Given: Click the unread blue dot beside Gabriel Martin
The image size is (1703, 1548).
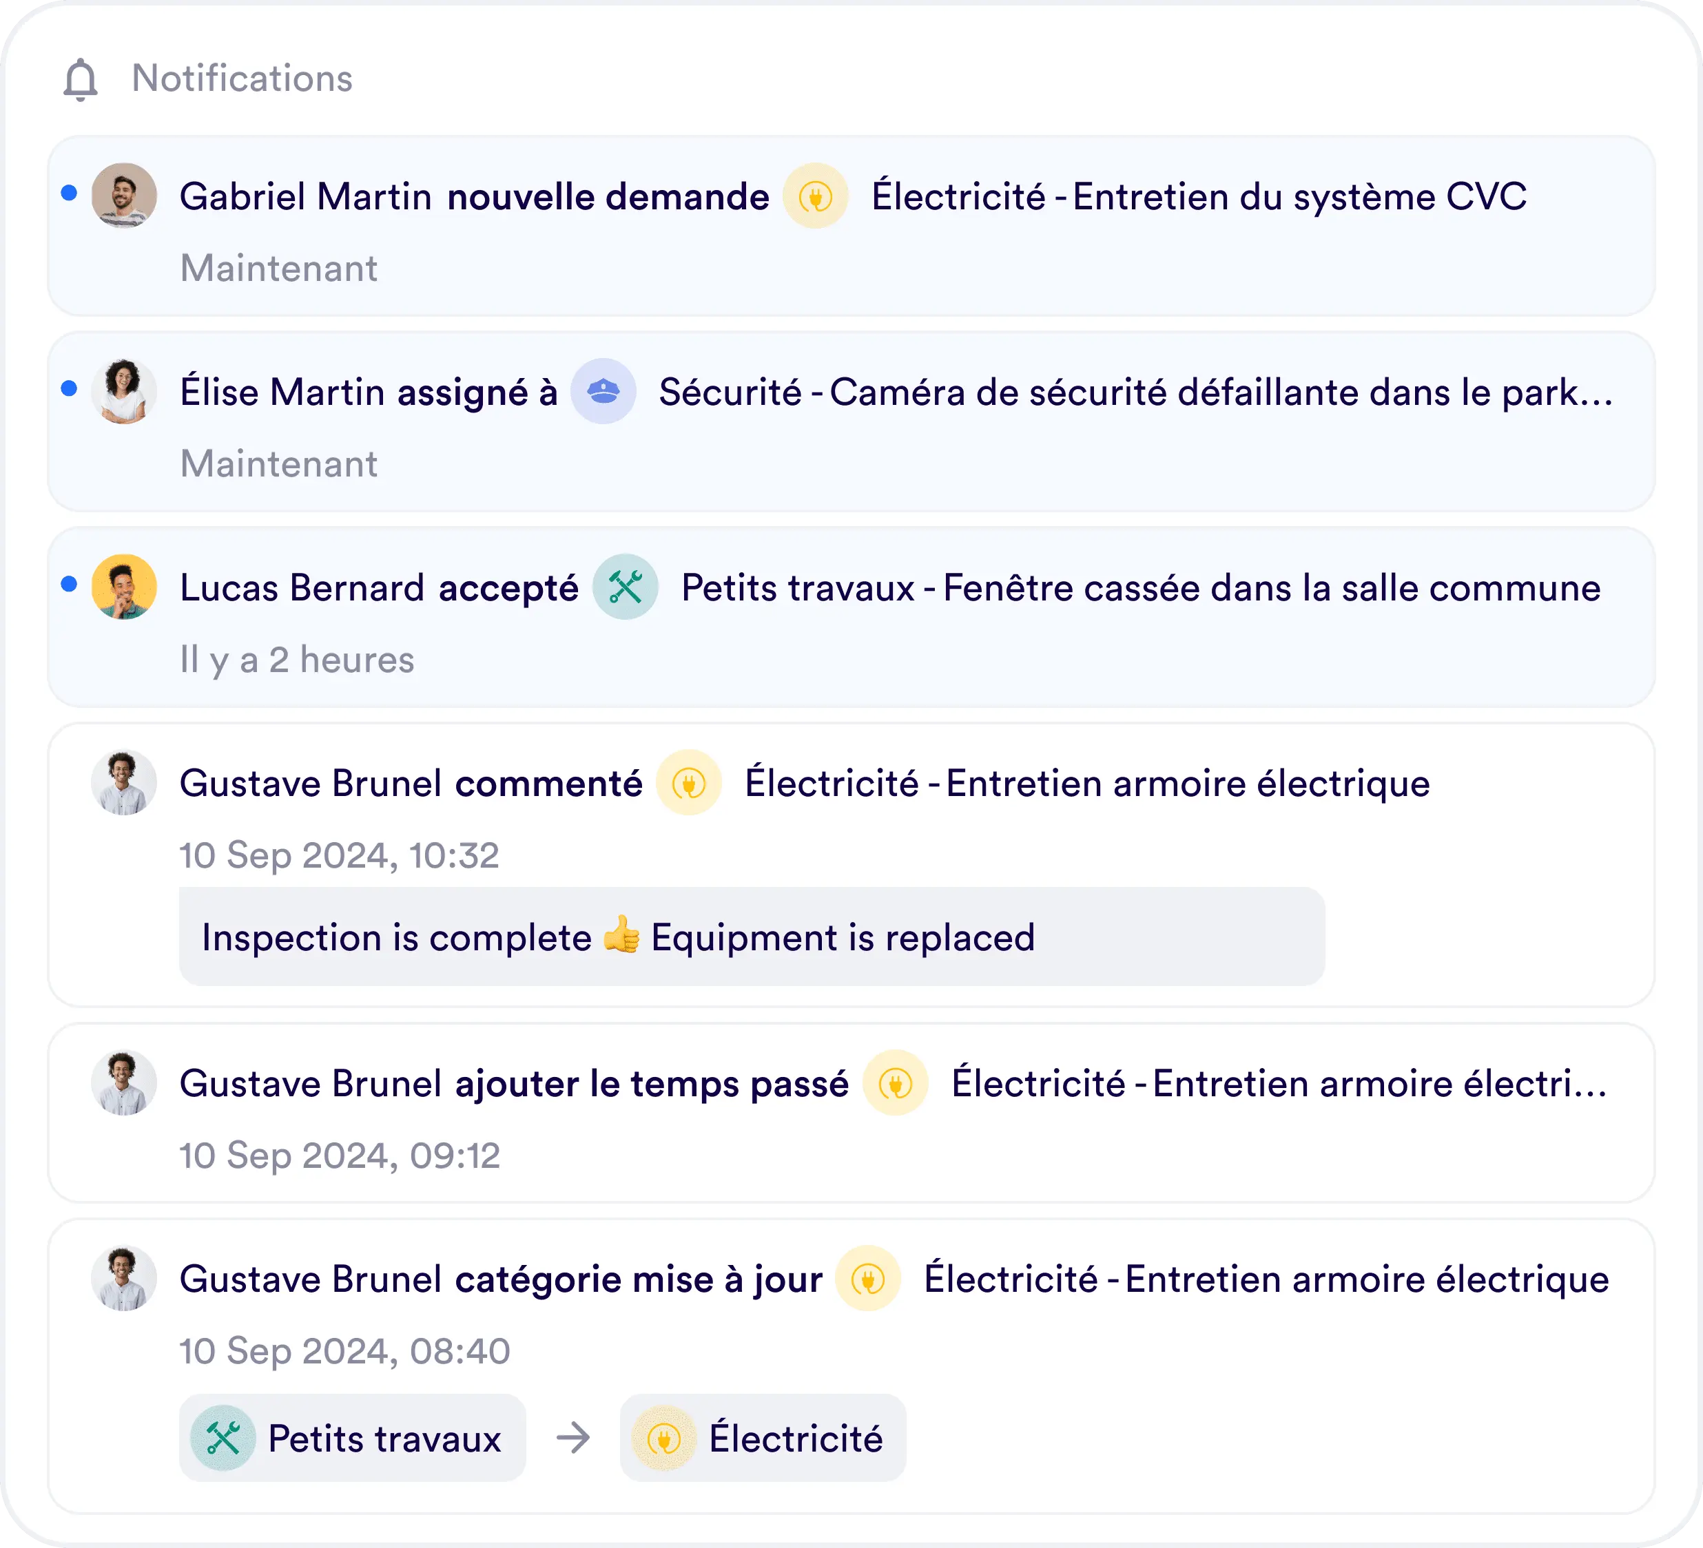Looking at the screenshot, I should 70,193.
